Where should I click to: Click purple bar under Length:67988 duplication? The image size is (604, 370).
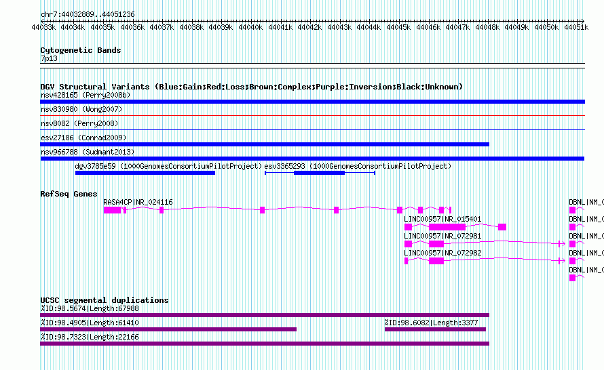(x=265, y=315)
